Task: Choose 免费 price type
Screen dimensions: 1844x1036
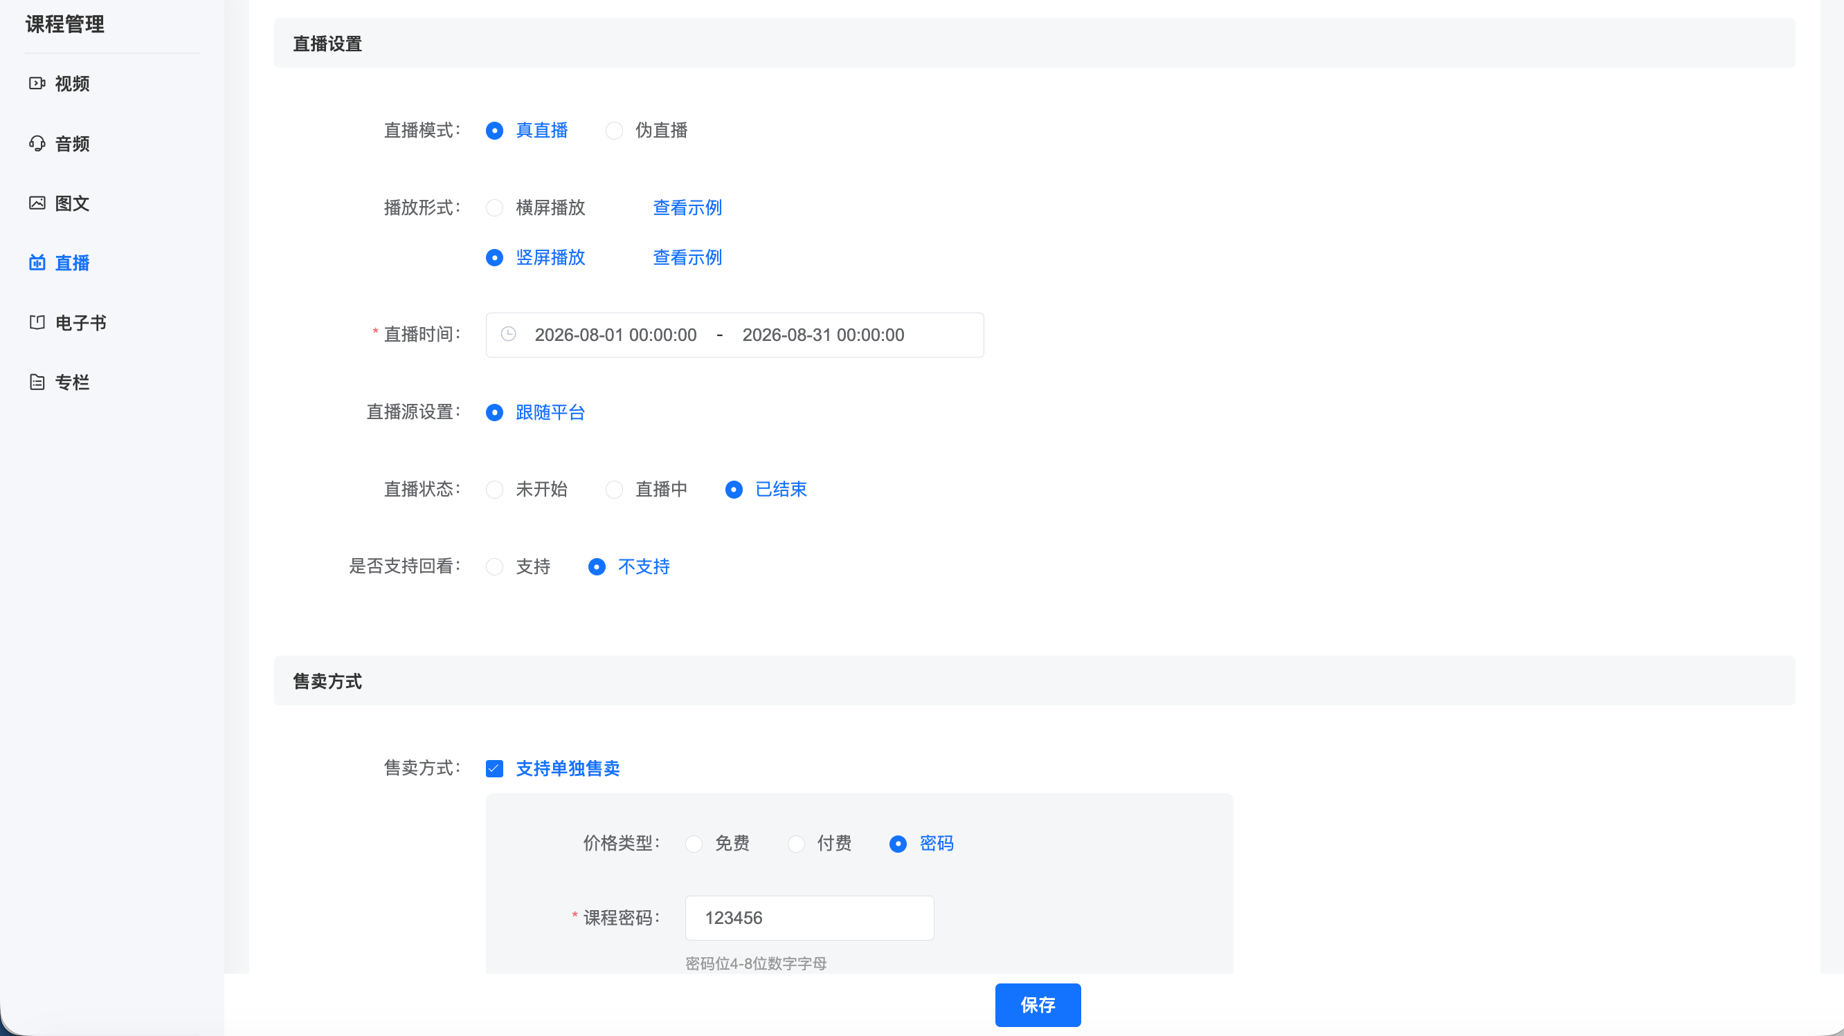Action: (x=717, y=844)
